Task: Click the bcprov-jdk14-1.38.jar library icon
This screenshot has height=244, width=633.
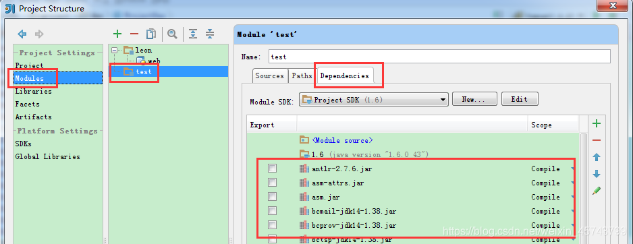Action: [x=304, y=225]
